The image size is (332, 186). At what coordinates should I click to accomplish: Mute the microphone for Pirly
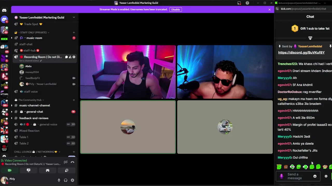point(59,180)
